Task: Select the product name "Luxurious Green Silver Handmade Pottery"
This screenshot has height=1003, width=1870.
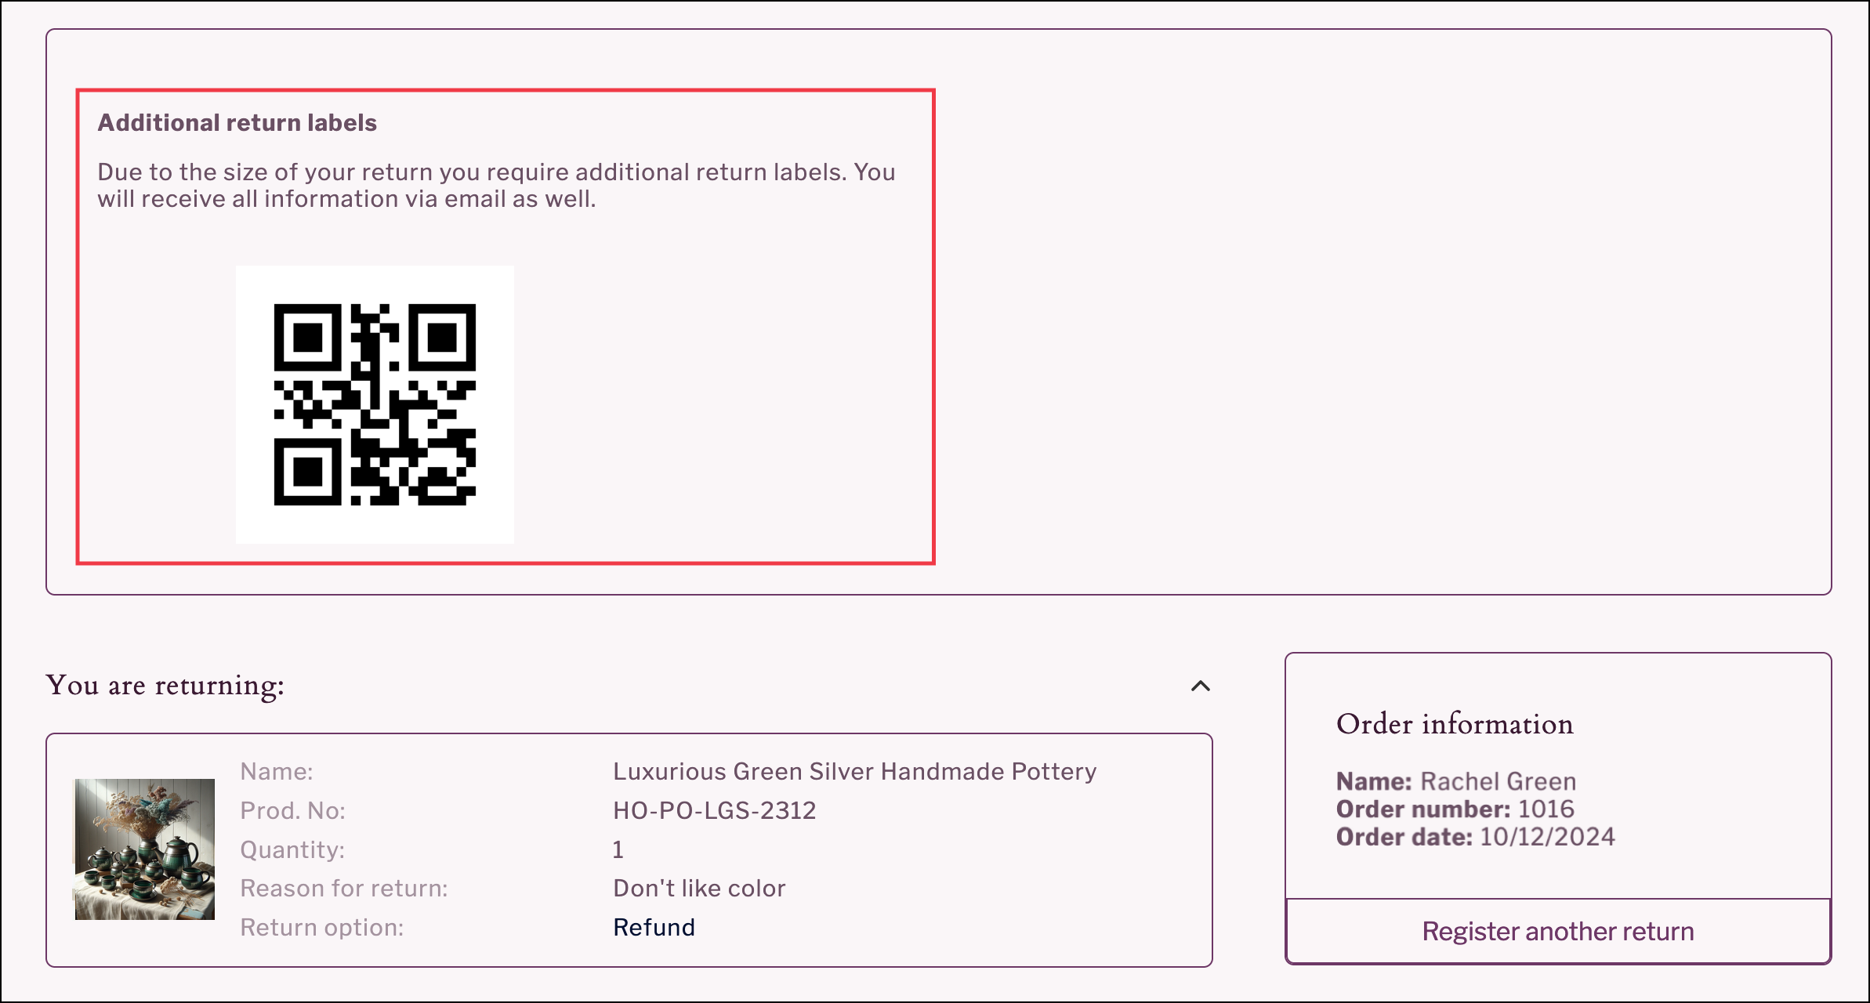Action: 856,771
